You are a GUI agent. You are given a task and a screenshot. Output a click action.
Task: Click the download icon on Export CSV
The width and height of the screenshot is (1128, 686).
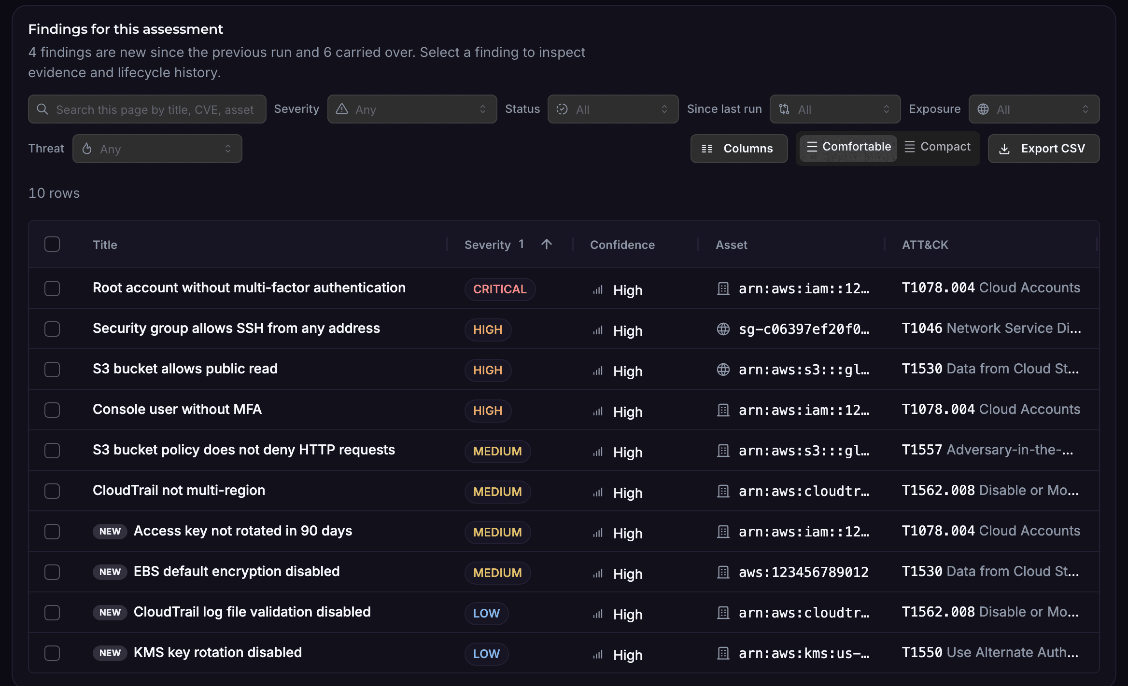(x=1004, y=149)
